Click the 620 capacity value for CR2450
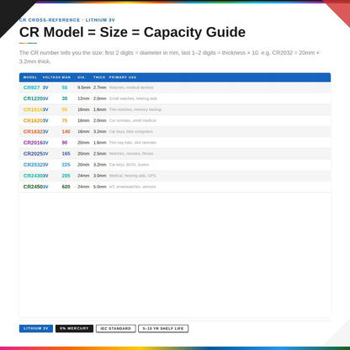Viewport: 350px width, 350px height. pos(66,187)
